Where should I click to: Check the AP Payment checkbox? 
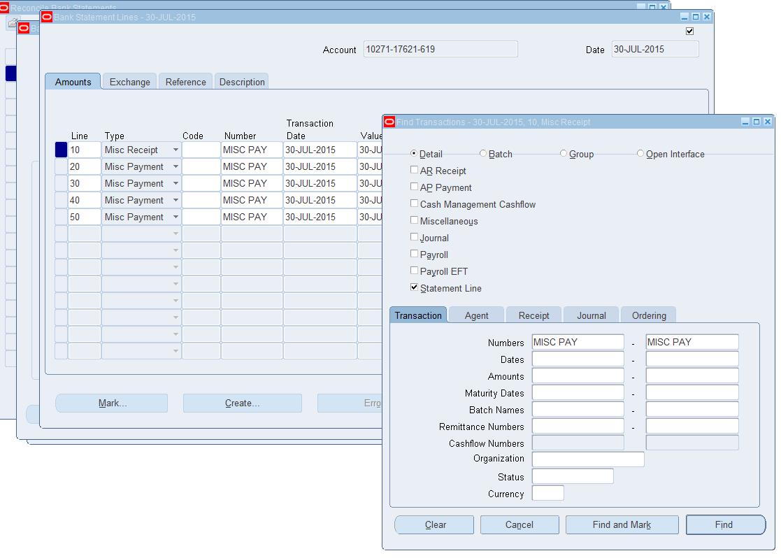(x=414, y=187)
